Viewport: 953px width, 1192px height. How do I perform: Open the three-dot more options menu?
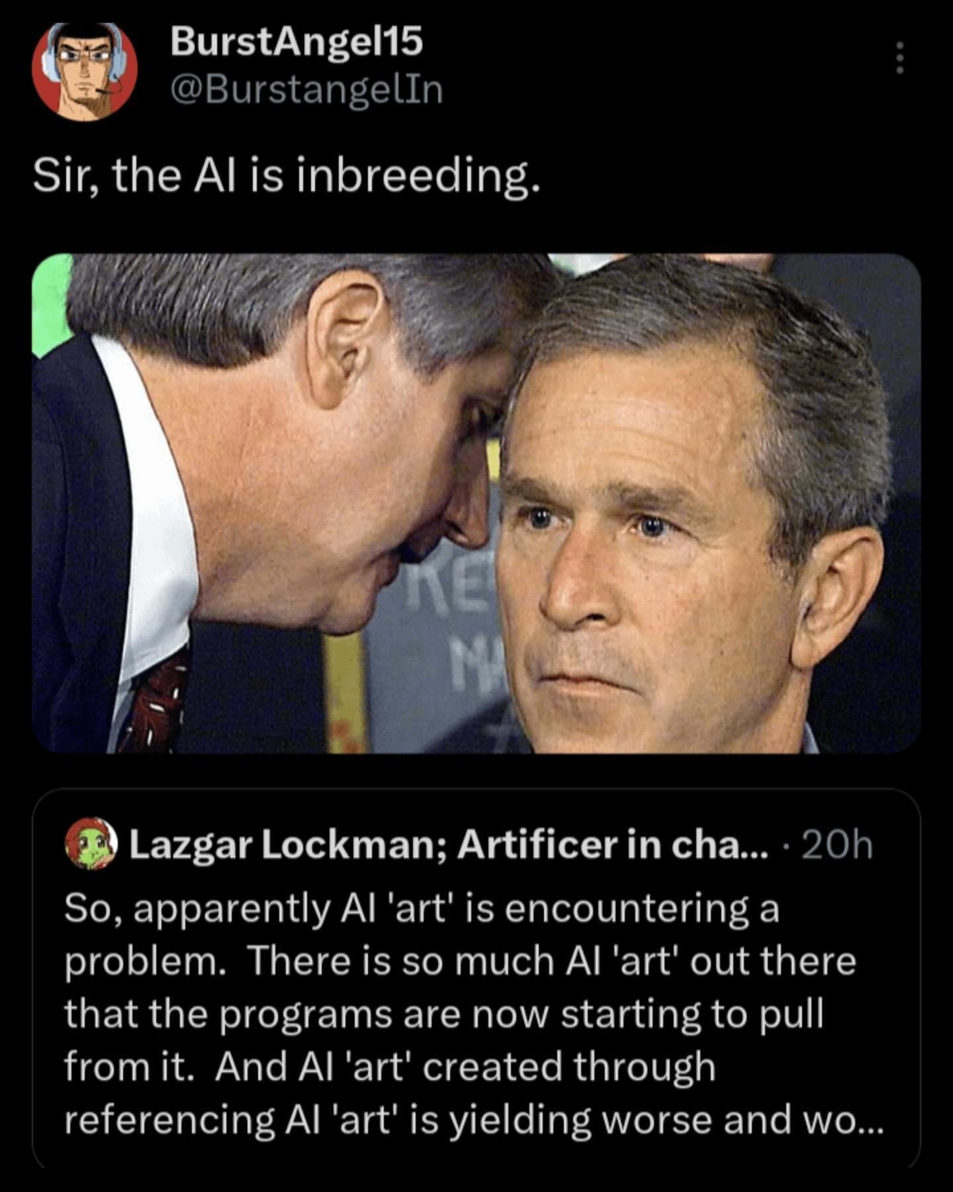coord(899,58)
